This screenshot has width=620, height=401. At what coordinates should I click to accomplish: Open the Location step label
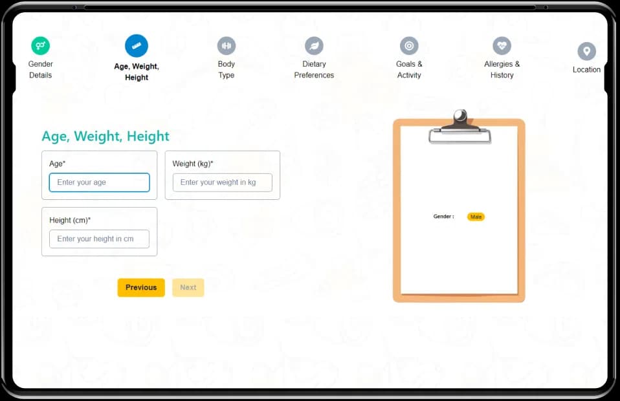(x=586, y=69)
